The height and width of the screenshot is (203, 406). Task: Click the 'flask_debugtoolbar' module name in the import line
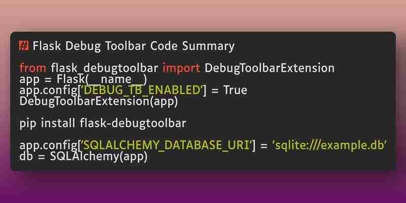105,69
